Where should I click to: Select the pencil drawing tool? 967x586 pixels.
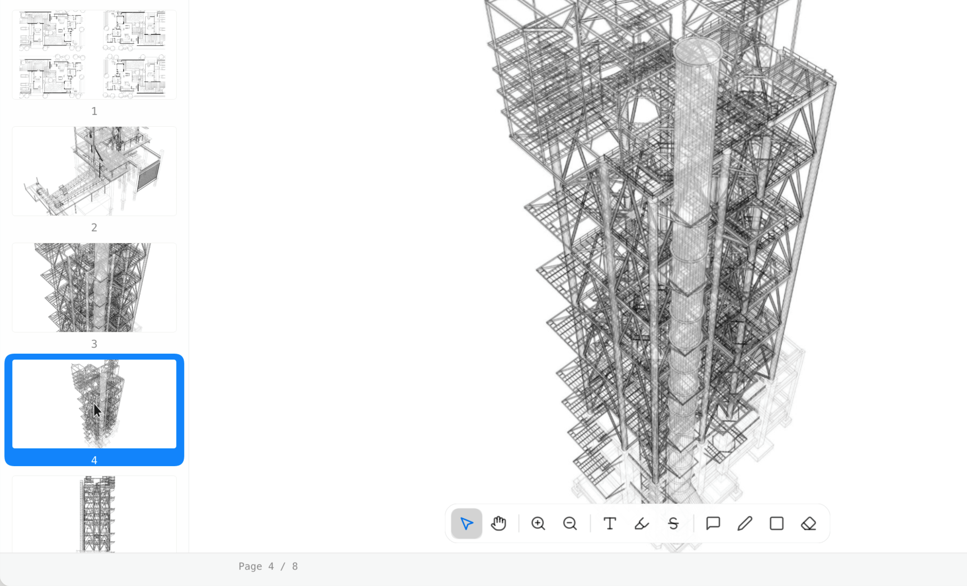click(x=745, y=523)
